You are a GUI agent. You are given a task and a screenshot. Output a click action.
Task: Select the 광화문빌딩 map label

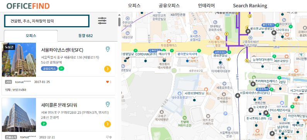click(221, 55)
